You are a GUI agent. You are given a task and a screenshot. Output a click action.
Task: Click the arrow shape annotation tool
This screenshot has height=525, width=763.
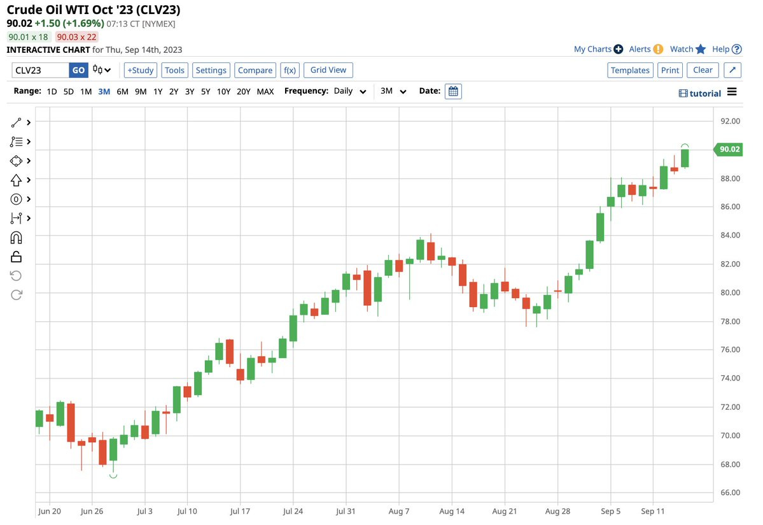tap(17, 180)
